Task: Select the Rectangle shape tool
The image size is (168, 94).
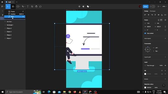Action: (x=18, y=7)
